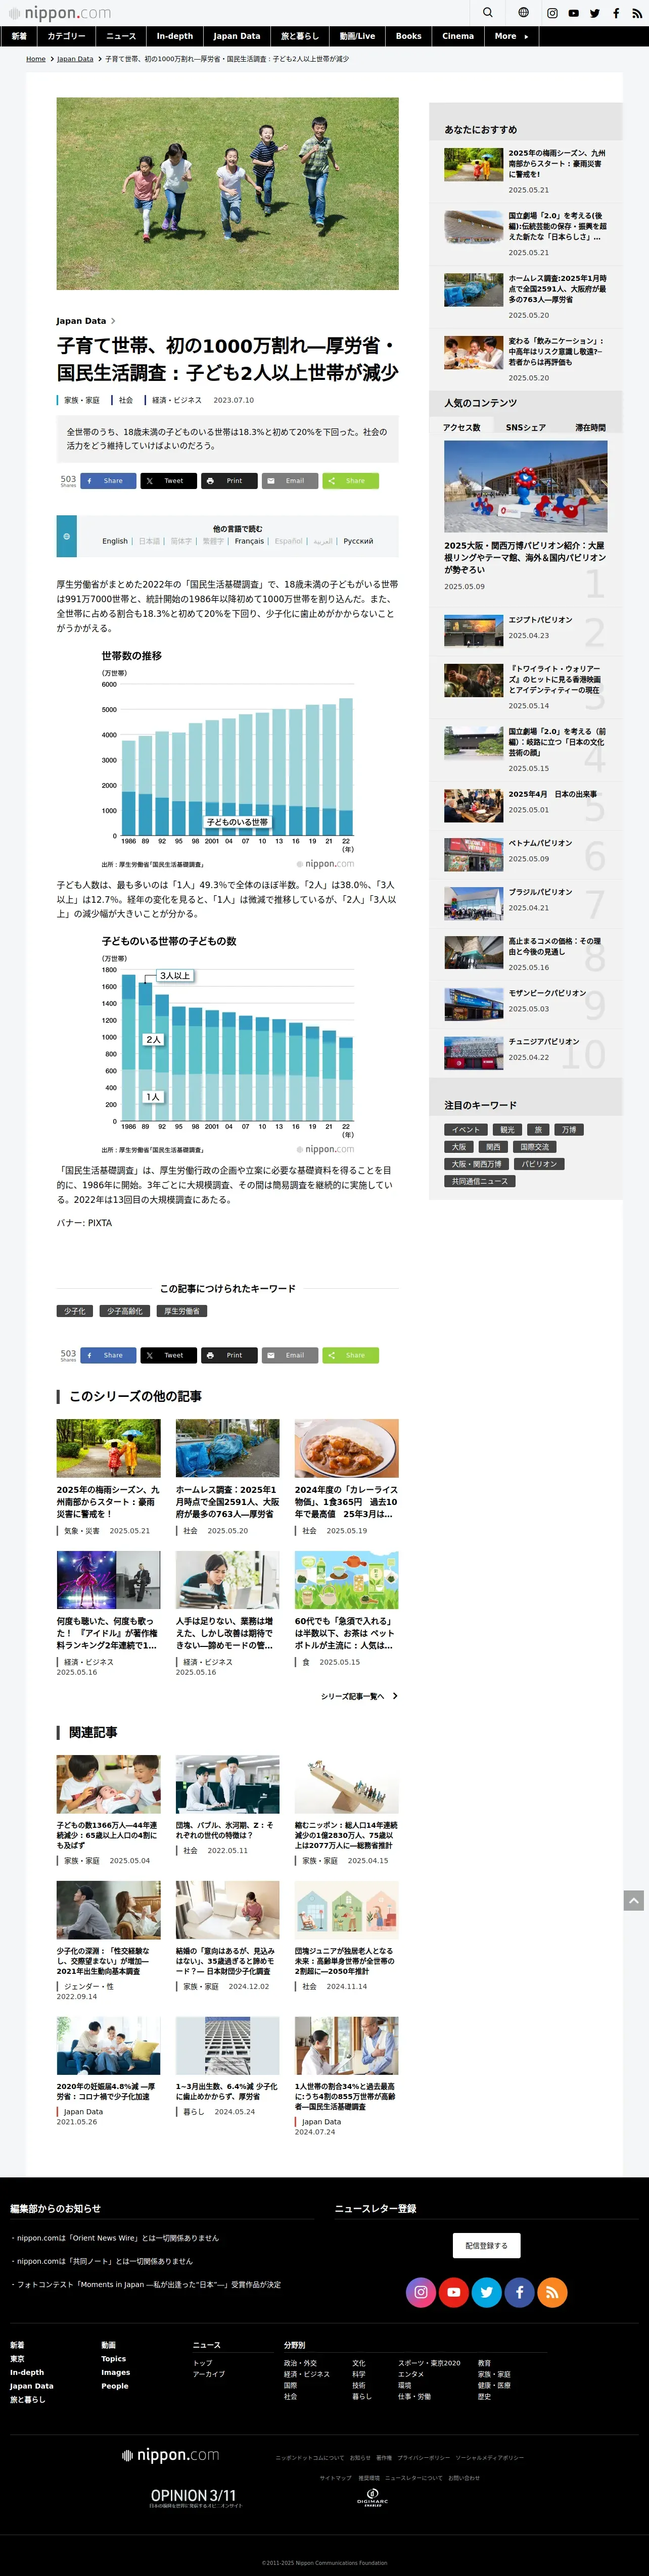The image size is (649, 2576).
Task: Share on Facebook using top share bar
Action: [108, 481]
